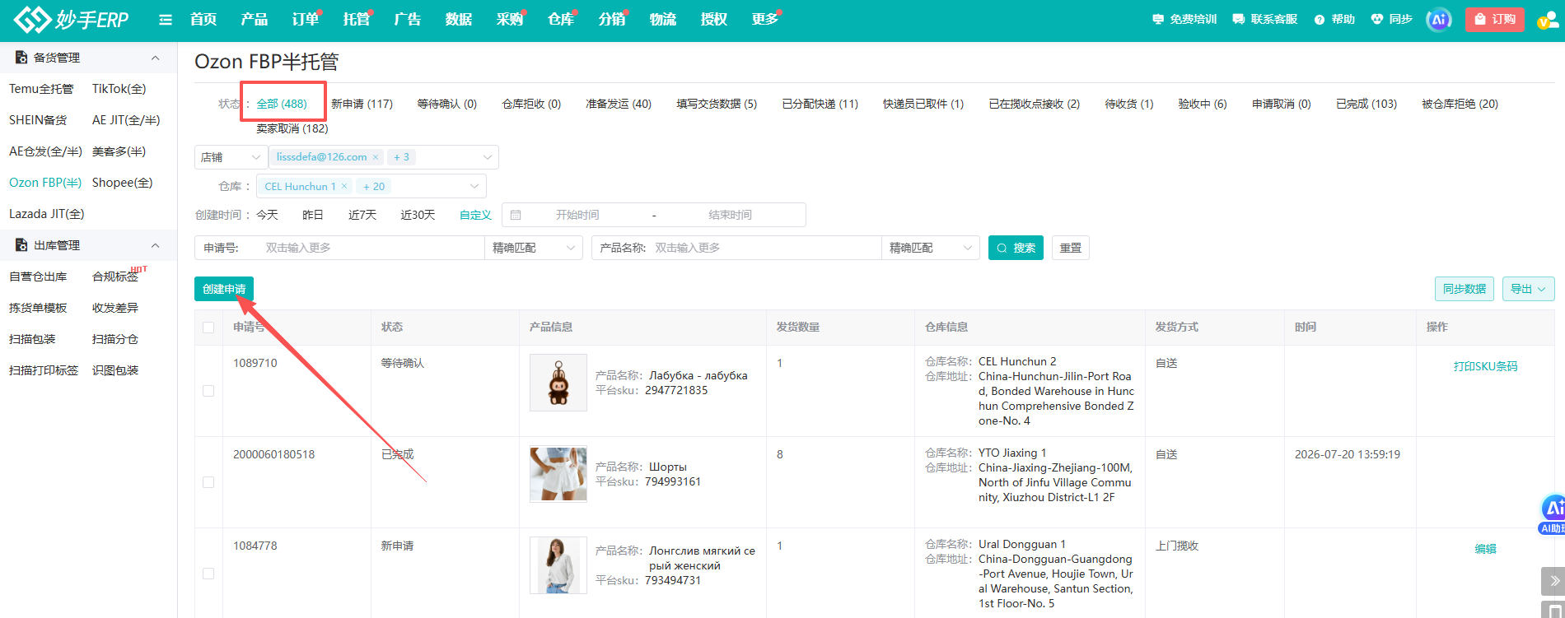Remove the lisssdefa@126.com store tag
This screenshot has width=1565, height=618.
coord(376,157)
